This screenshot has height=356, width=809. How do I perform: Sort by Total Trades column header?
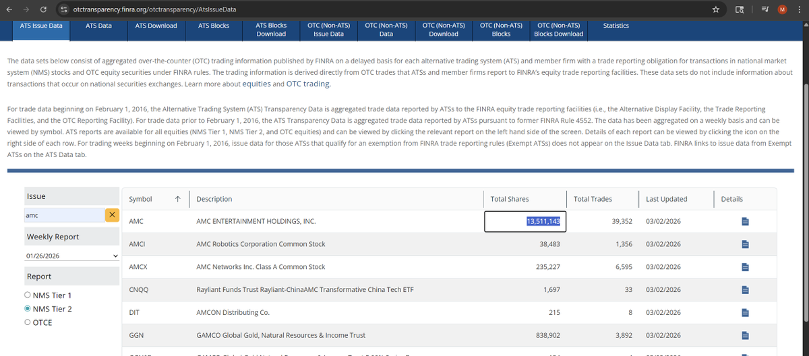click(593, 199)
